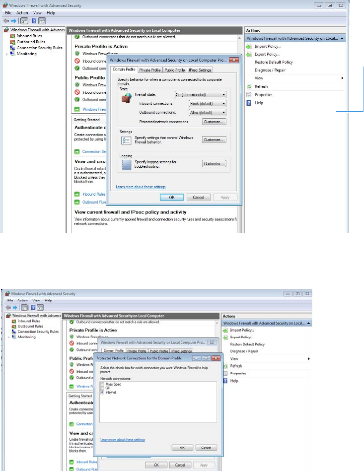Click Refresh in the lower Actions pane

[236, 366]
